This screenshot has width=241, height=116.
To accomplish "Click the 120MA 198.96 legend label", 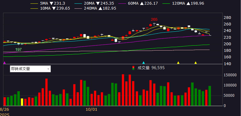I will [x=188, y=3].
